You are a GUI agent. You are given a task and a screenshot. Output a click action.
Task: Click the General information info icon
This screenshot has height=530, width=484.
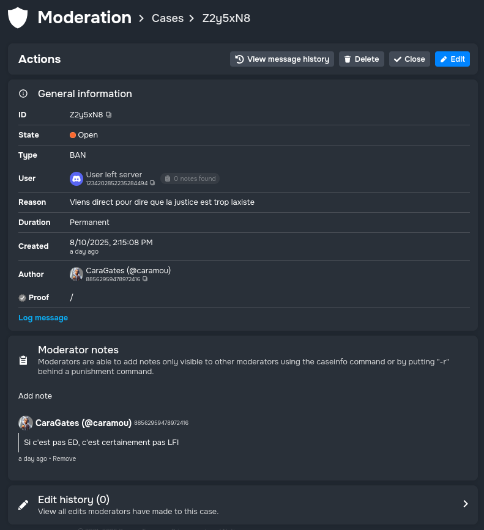click(x=23, y=94)
